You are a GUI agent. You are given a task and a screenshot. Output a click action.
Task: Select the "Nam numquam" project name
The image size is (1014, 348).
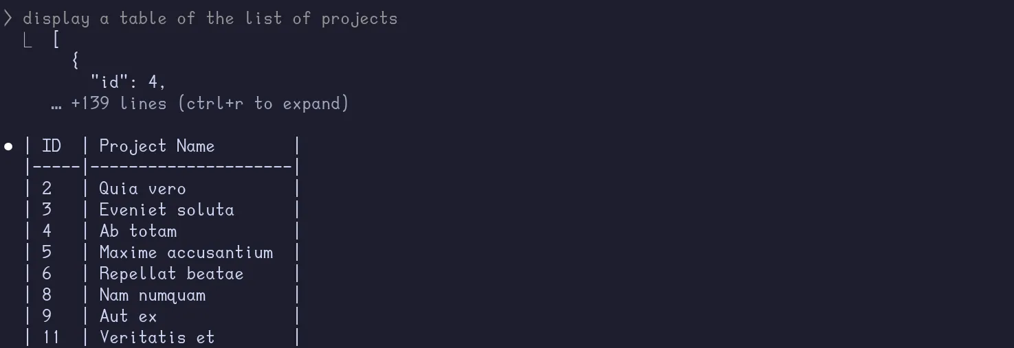[x=152, y=295]
